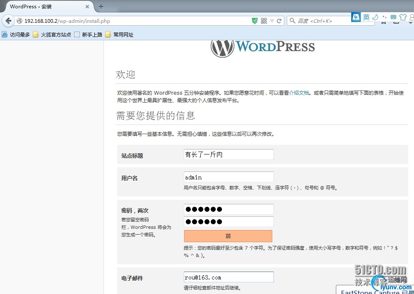Click the first password field
Screen dimensions: 414x294
[x=229, y=209]
